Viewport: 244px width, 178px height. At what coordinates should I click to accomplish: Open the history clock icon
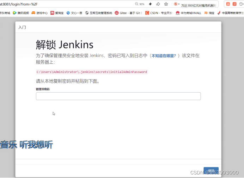click(241, 4)
